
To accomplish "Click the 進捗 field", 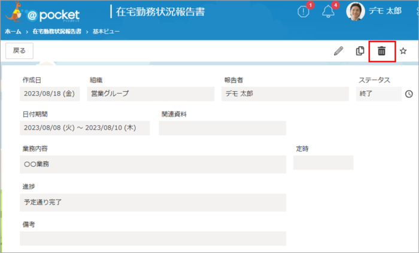I will pyautogui.click(x=153, y=202).
